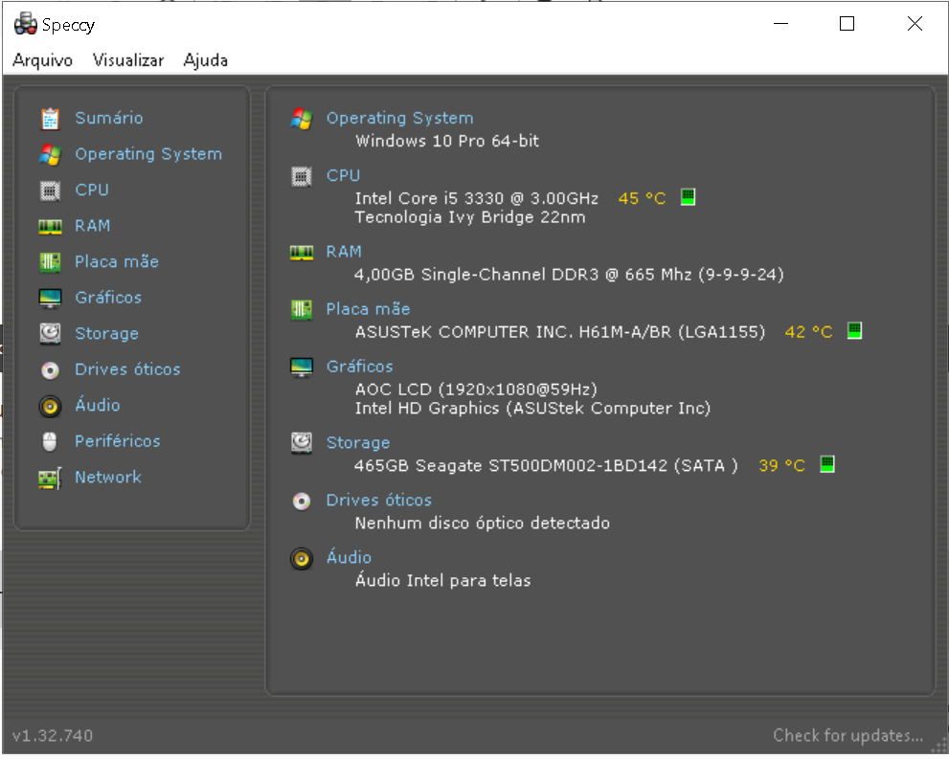This screenshot has height=759, width=949.
Task: Click 'ASUSTeK COMPUTER INC. H61M-A/BR' text
Action: tap(560, 332)
